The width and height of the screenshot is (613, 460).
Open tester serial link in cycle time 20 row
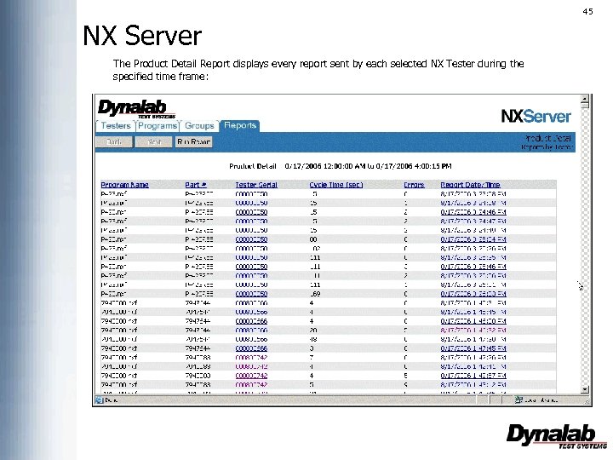[x=251, y=331]
